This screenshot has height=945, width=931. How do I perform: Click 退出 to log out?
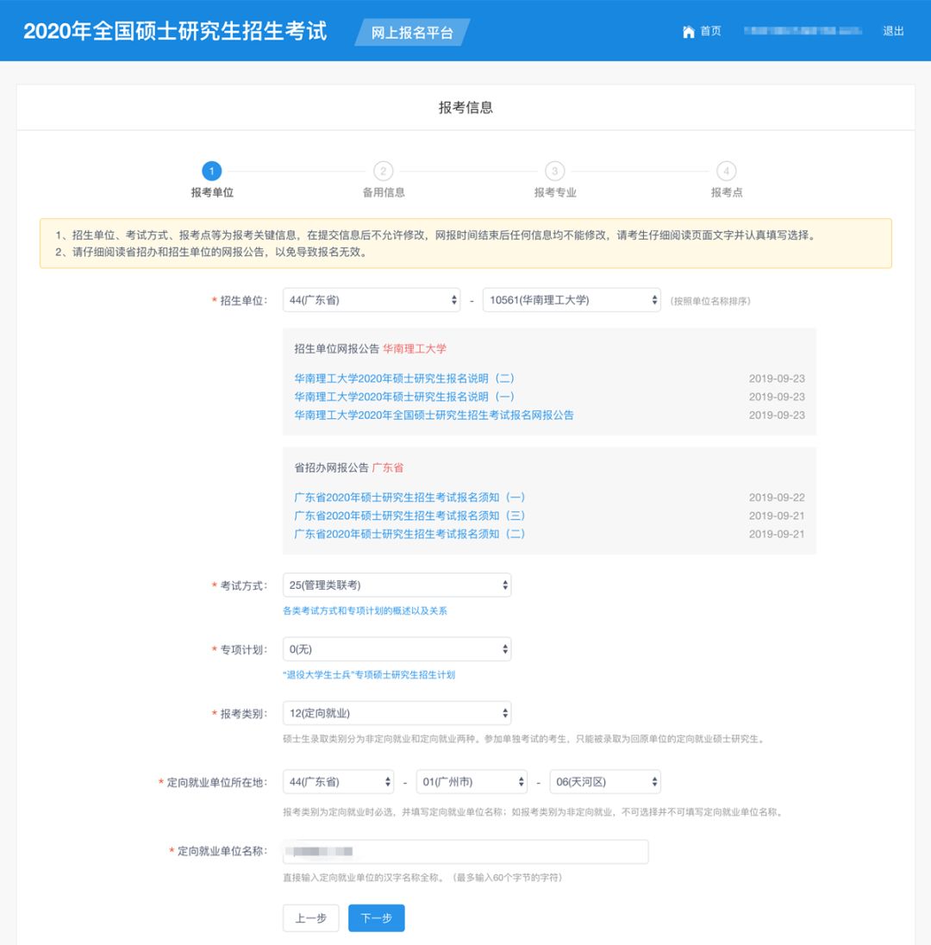(892, 31)
